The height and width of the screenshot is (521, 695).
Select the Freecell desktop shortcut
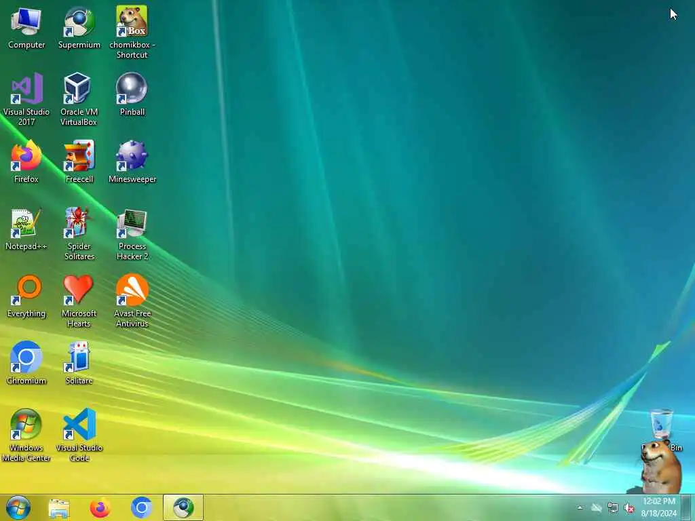pyautogui.click(x=79, y=161)
